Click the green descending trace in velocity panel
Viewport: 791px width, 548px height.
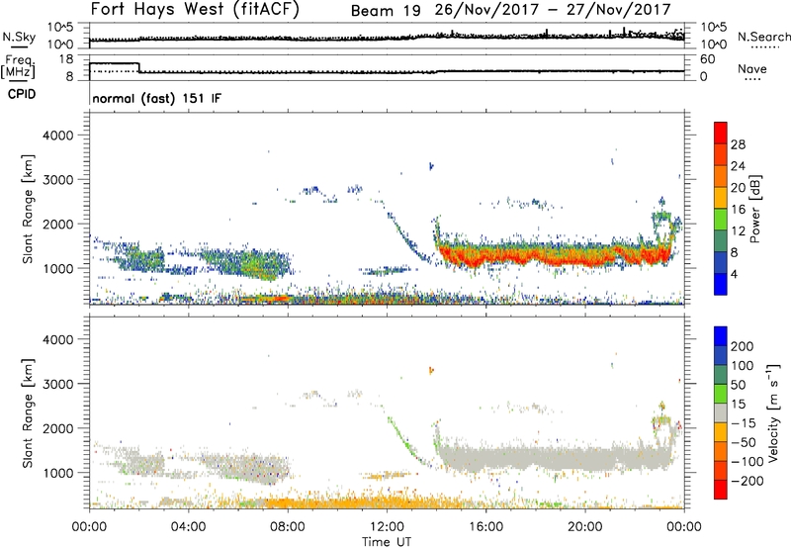403,440
